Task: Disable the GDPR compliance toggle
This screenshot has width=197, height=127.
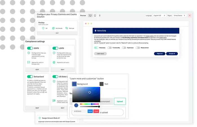Action: coord(30,48)
